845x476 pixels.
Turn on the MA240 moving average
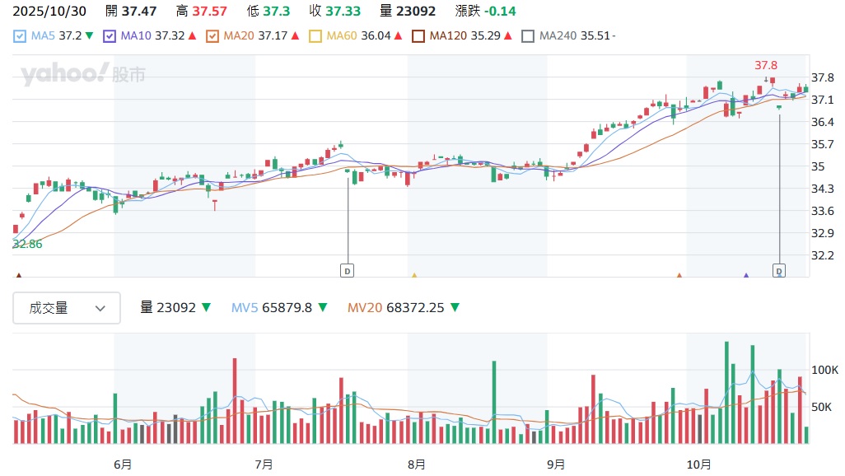coord(529,36)
